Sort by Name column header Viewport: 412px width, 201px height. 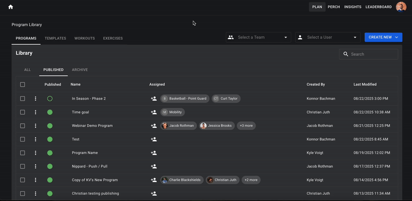click(76, 85)
